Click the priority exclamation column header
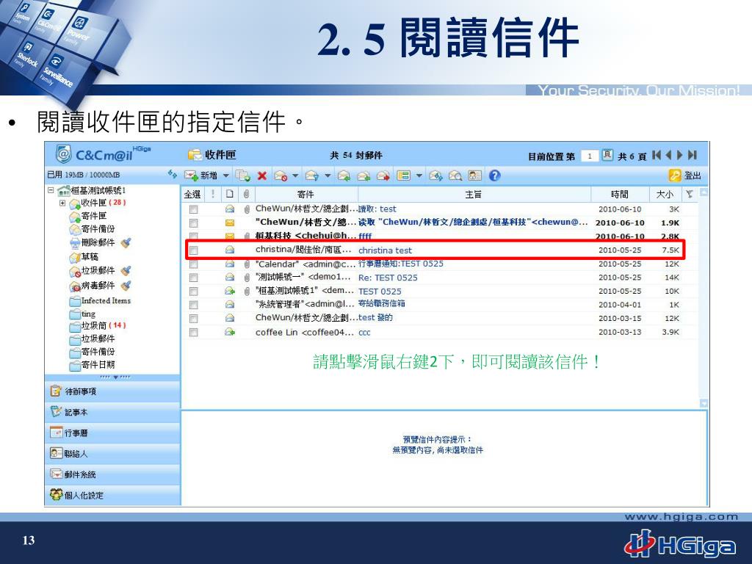This screenshot has width=752, height=564. (213, 194)
